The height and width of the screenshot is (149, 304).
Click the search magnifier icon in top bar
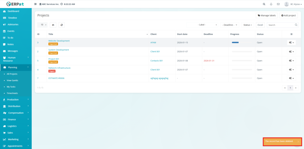[264, 4]
